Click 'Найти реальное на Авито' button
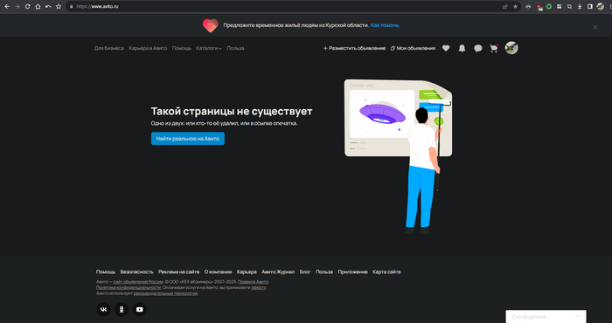The width and height of the screenshot is (612, 323). tap(188, 139)
